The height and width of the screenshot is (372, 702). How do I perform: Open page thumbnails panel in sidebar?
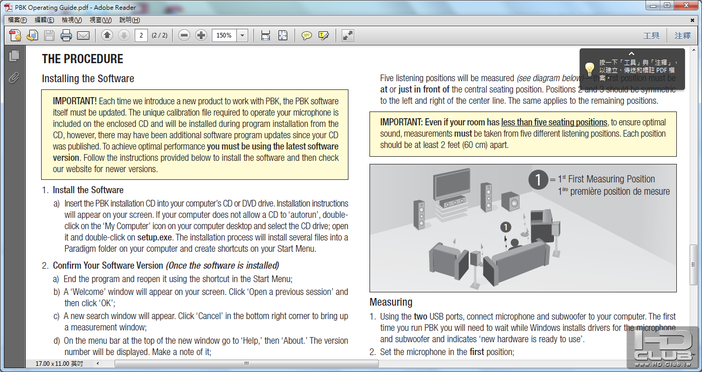(14, 55)
